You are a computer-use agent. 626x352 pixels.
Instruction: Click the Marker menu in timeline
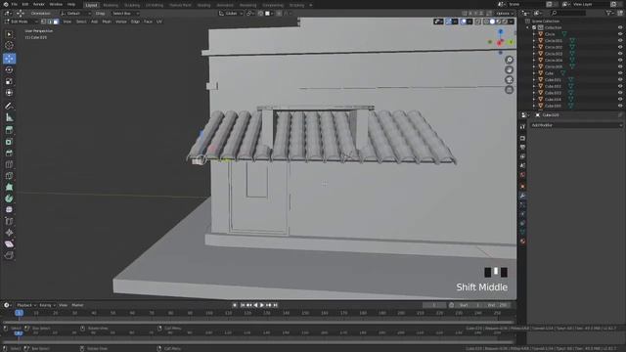[77, 305]
